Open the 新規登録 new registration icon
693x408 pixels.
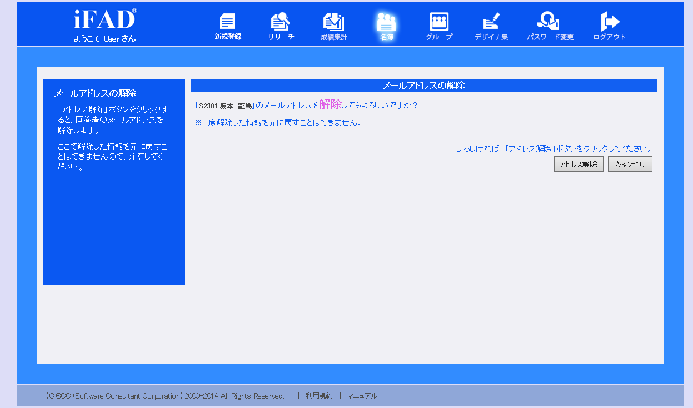pyautogui.click(x=228, y=26)
